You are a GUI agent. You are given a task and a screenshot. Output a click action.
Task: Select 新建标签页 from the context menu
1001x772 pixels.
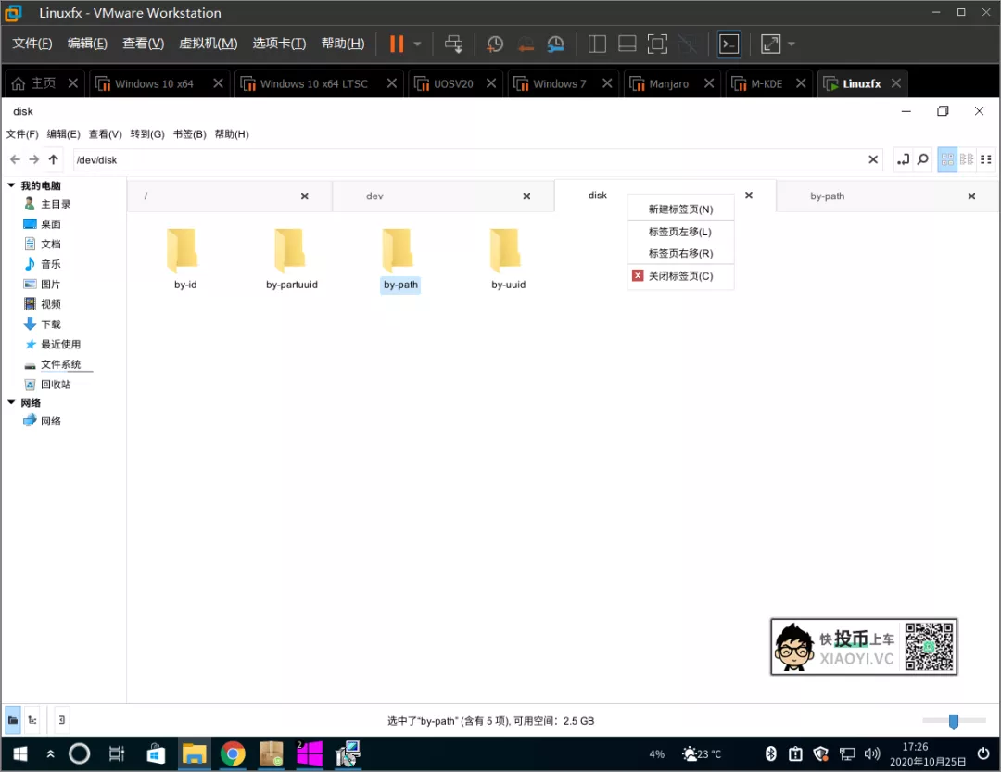pyautogui.click(x=680, y=208)
